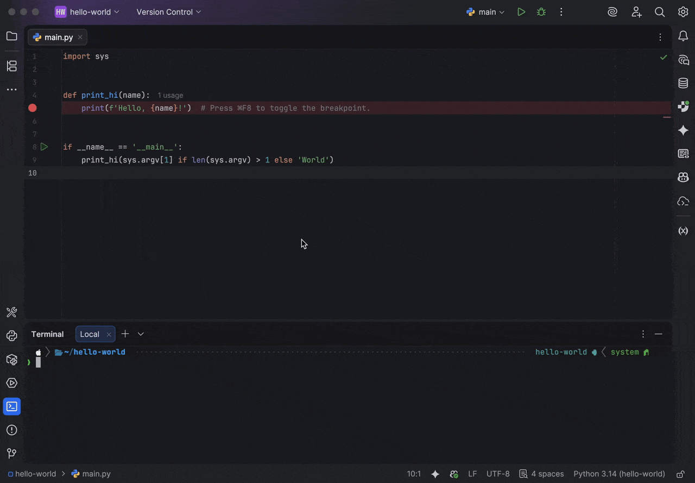This screenshot has width=695, height=483.
Task: Click the terminal command prompt line
Action: (347, 362)
